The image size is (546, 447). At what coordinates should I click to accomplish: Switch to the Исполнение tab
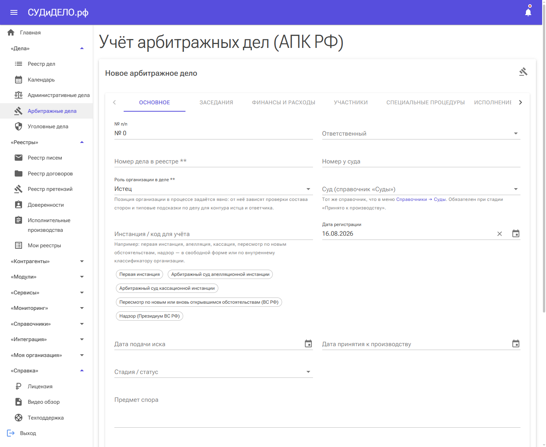click(493, 102)
